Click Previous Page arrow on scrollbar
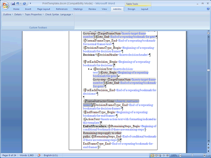Screen dimensions: 211x158 tap(208, 144)
